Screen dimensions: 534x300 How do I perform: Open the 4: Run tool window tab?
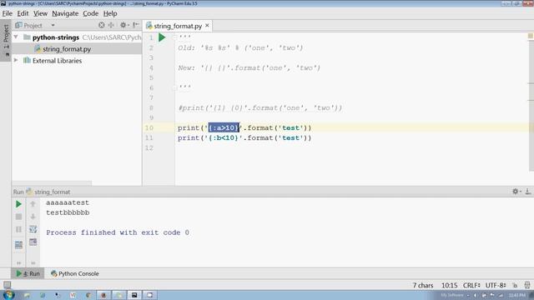[x=28, y=273]
